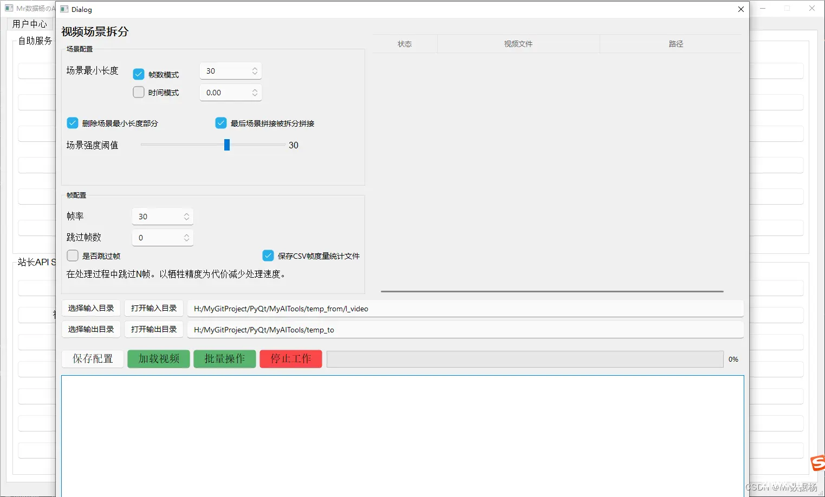The height and width of the screenshot is (497, 825).
Task: Click the red 停止工作 button
Action: (291, 359)
